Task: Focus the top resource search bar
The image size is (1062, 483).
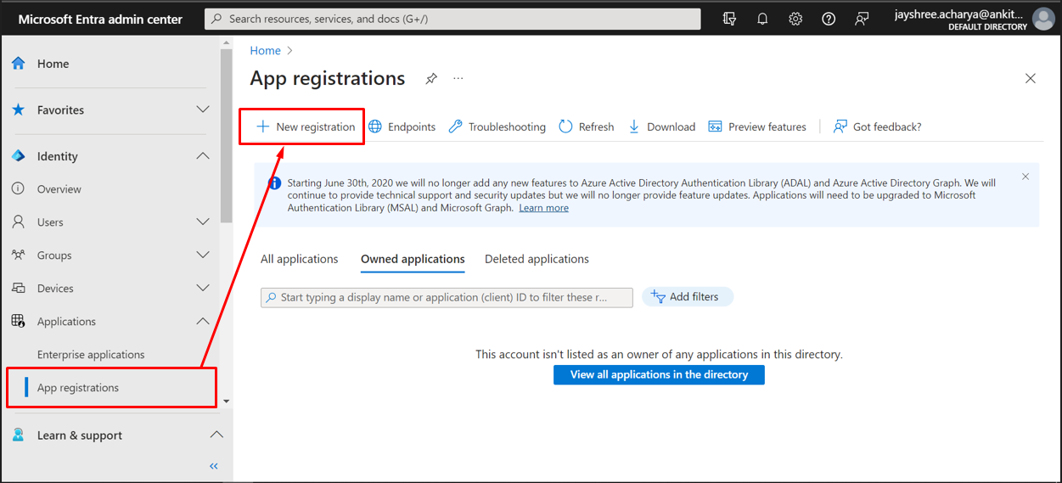Action: (452, 19)
